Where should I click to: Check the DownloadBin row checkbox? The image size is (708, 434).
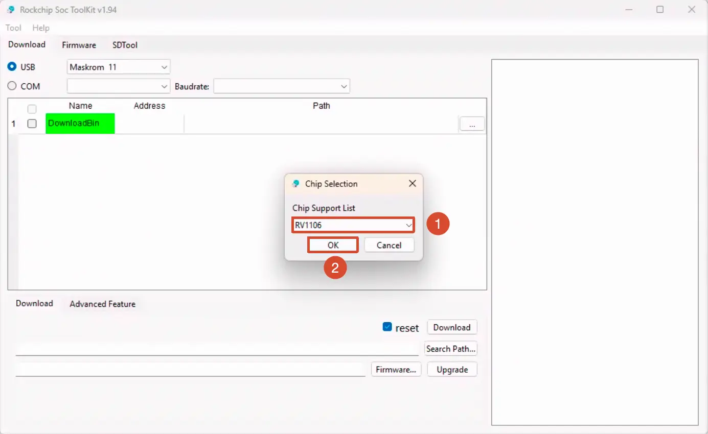click(x=32, y=124)
